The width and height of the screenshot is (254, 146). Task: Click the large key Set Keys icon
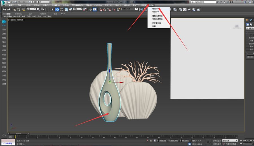(209, 142)
